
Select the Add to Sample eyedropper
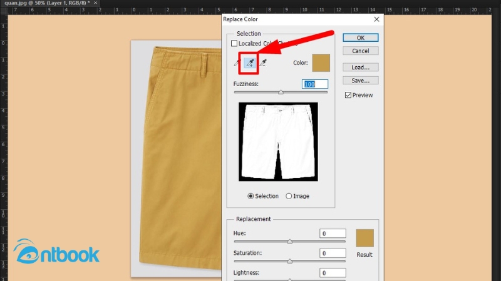point(250,63)
